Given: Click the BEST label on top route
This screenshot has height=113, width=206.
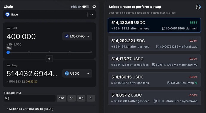Looking at the screenshot, I should click(193, 23).
